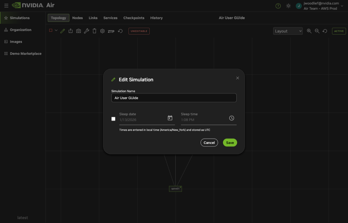Open the ZTP script tool
The image size is (348, 223).
111,31
